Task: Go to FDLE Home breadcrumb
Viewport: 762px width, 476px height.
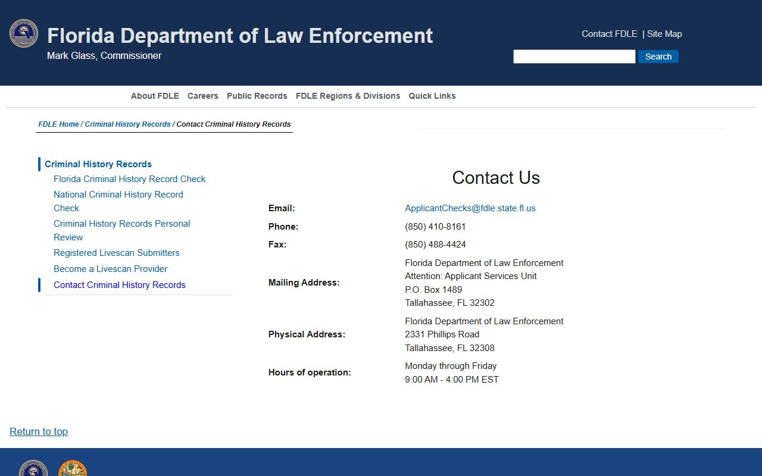Action: coord(58,124)
